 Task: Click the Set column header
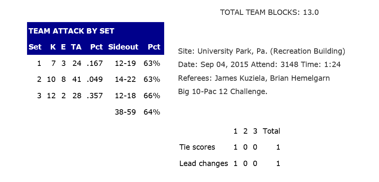[35, 47]
